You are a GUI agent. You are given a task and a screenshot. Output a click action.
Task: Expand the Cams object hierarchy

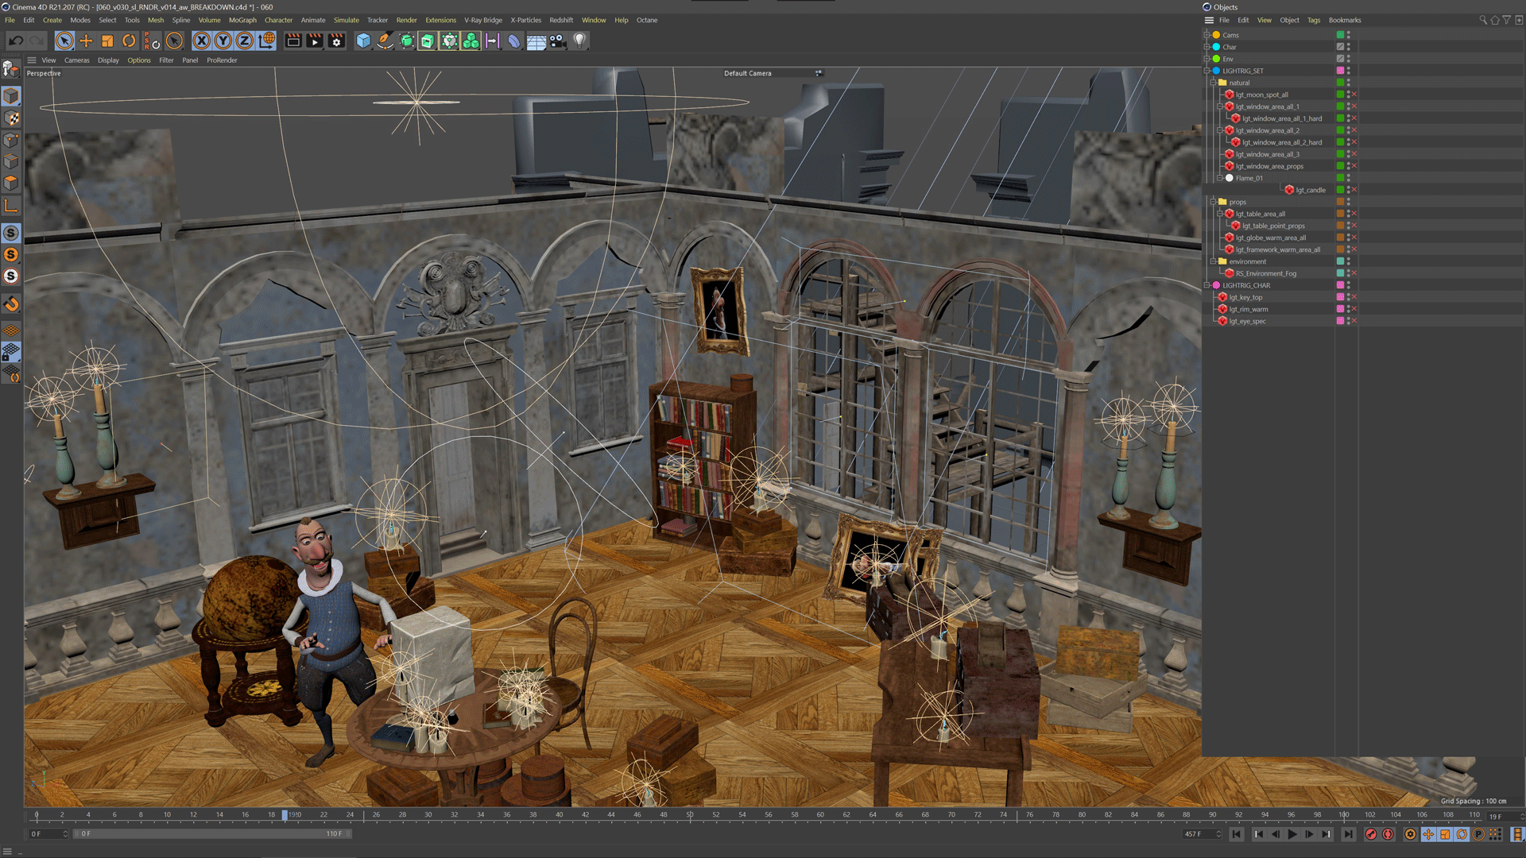[x=1206, y=35]
